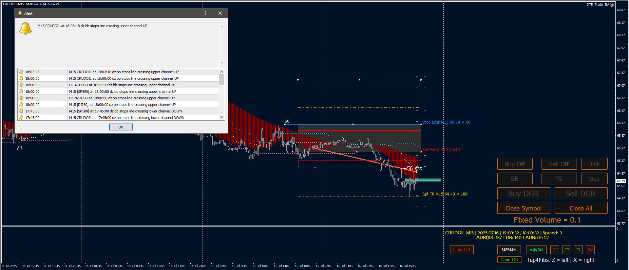Viewport: 629px width, 270px height.
Task: Click the Sell TP M15 64.43 label
Action: [445, 194]
